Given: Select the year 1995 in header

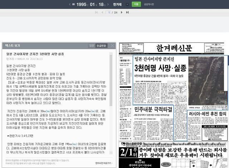Looking at the screenshot, I should click(x=81, y=4).
